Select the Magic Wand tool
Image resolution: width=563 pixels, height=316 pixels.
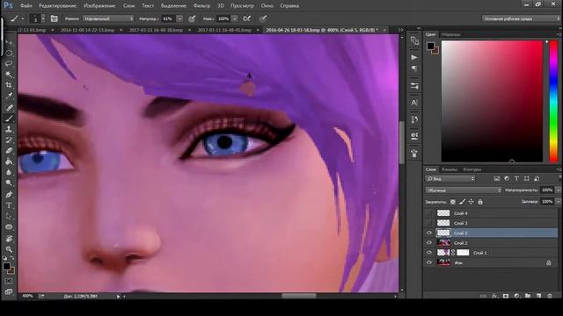pyautogui.click(x=9, y=75)
